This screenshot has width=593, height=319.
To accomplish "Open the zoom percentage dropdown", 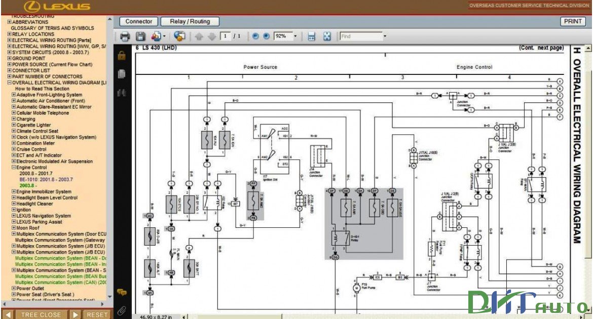I will 295,36.
